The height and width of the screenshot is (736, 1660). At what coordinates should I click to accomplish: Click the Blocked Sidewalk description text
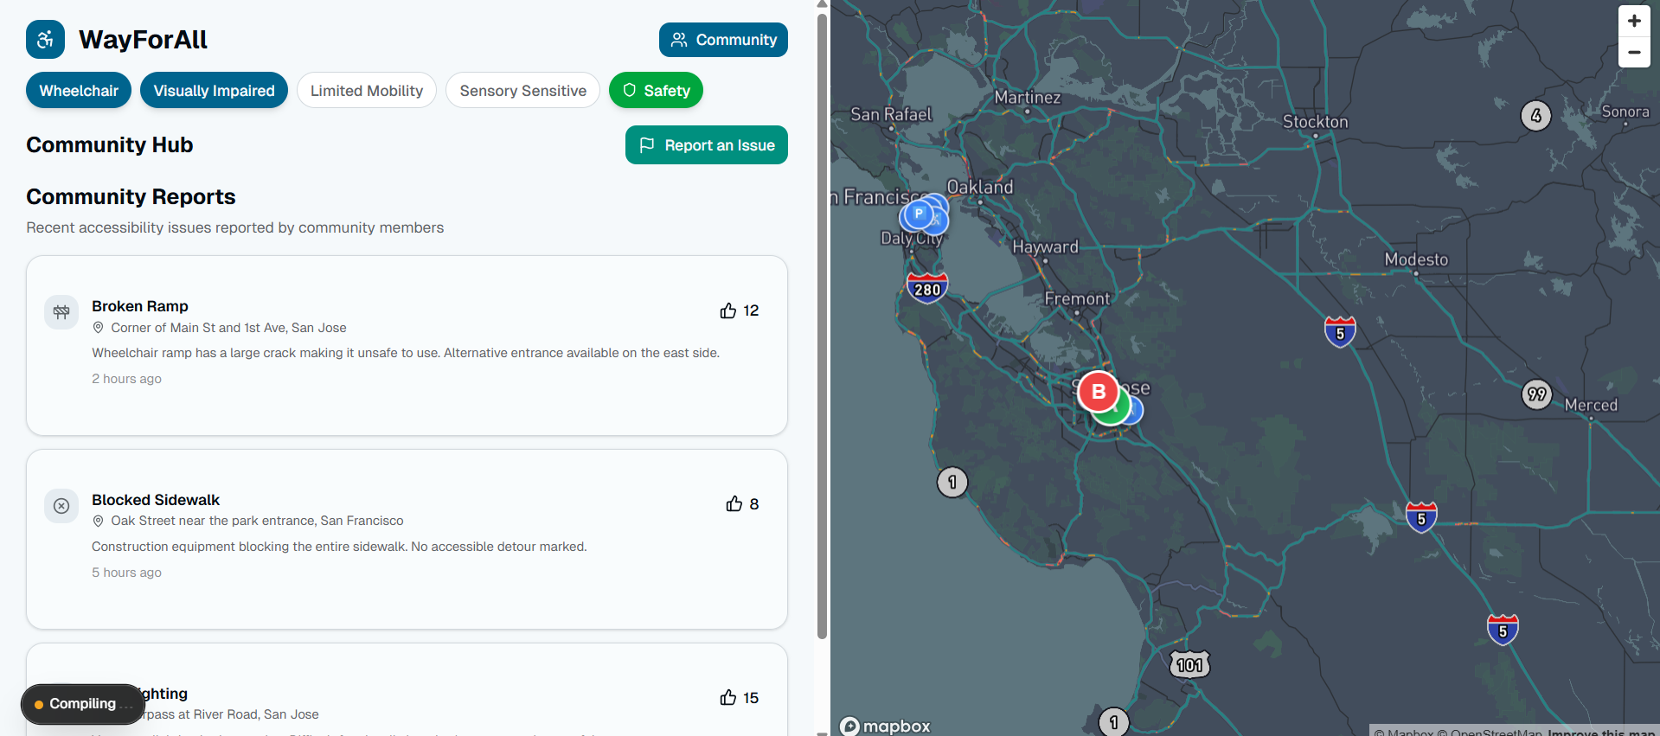(x=339, y=547)
